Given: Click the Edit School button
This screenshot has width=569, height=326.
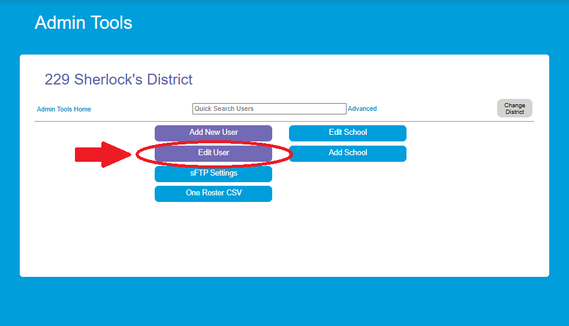Looking at the screenshot, I should pos(348,133).
